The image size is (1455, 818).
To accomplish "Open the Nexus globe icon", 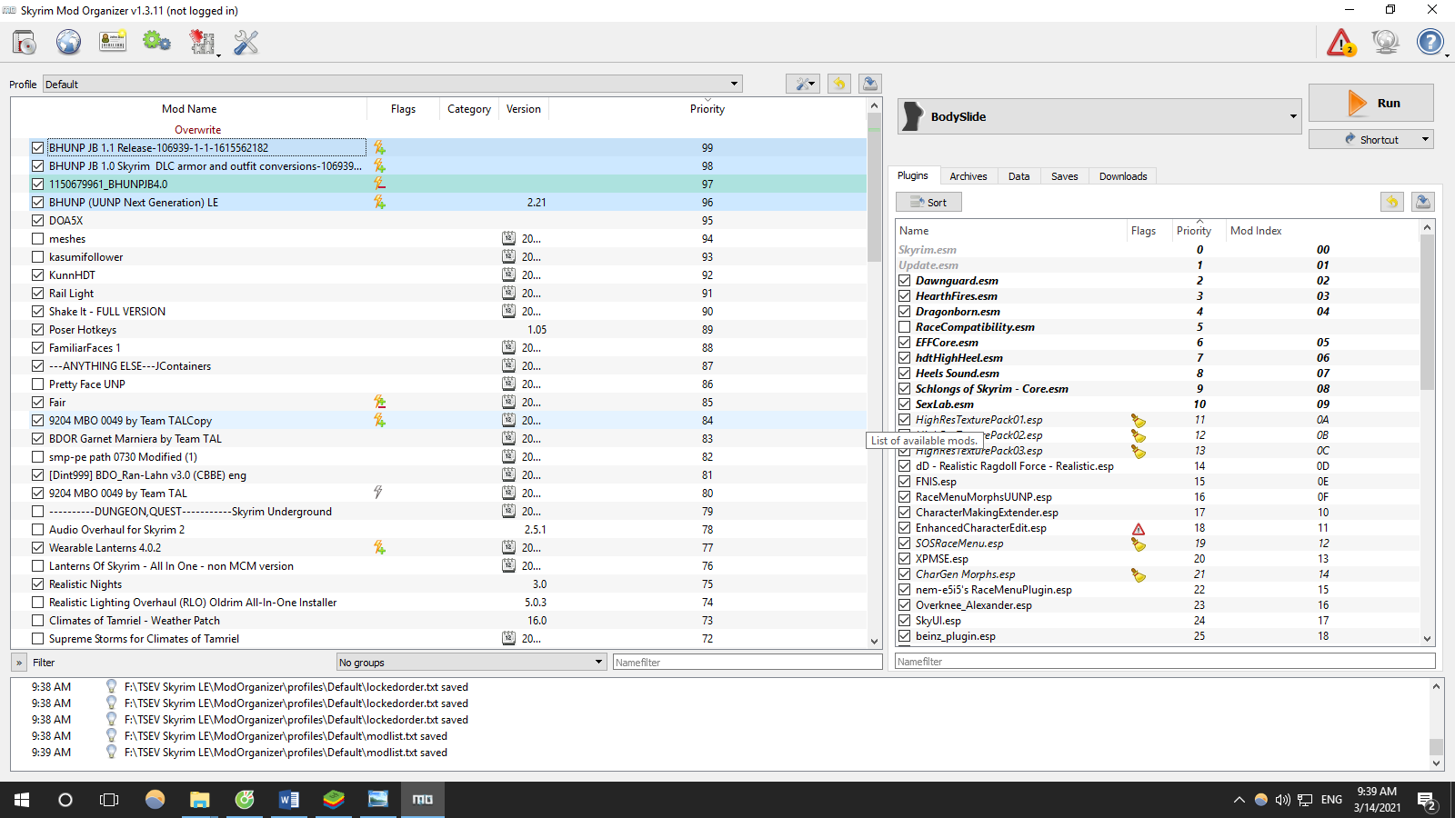I will [68, 42].
